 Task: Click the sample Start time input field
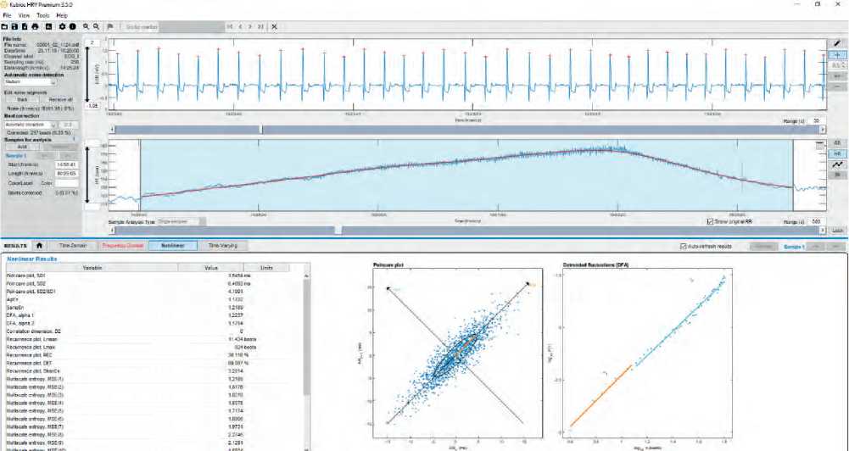66,164
